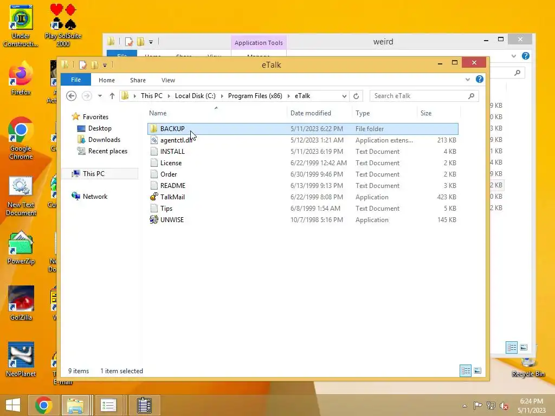The height and width of the screenshot is (416, 555).
Task: Open Play SolSuite 2000 shortcut
Action: click(x=63, y=26)
